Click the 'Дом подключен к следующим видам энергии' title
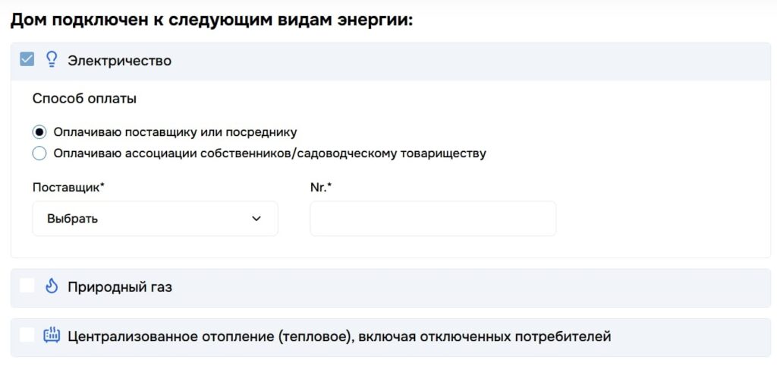This screenshot has height=373, width=777. (212, 21)
